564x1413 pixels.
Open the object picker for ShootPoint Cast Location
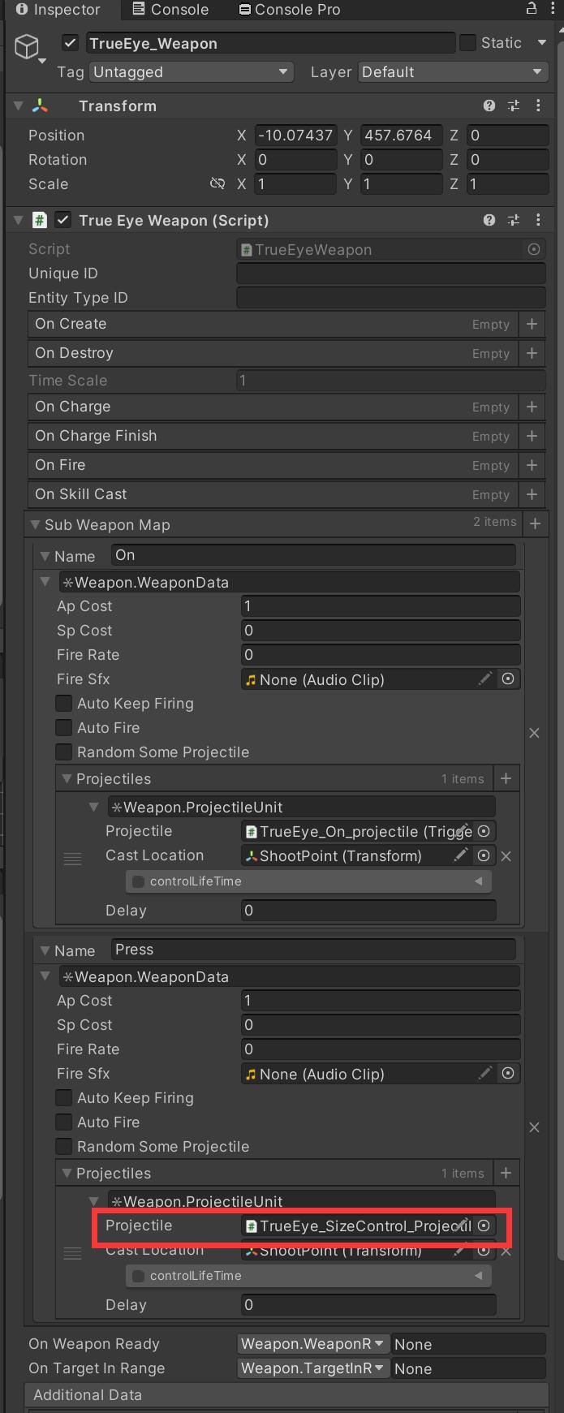484,855
